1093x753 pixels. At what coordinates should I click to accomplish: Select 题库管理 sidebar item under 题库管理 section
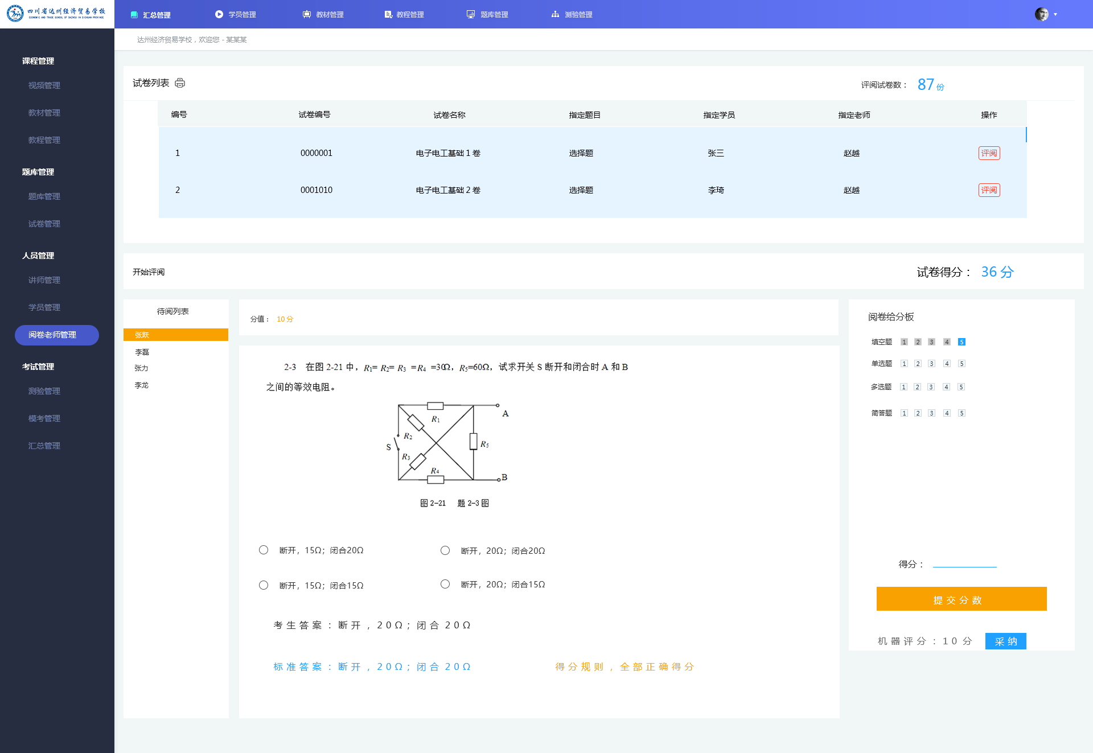44,196
